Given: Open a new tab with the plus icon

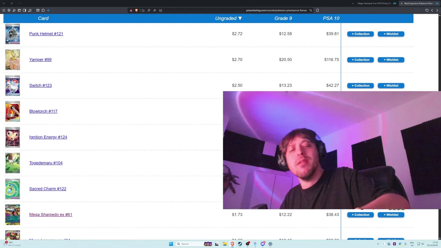Looking at the screenshot, I should [353, 3].
